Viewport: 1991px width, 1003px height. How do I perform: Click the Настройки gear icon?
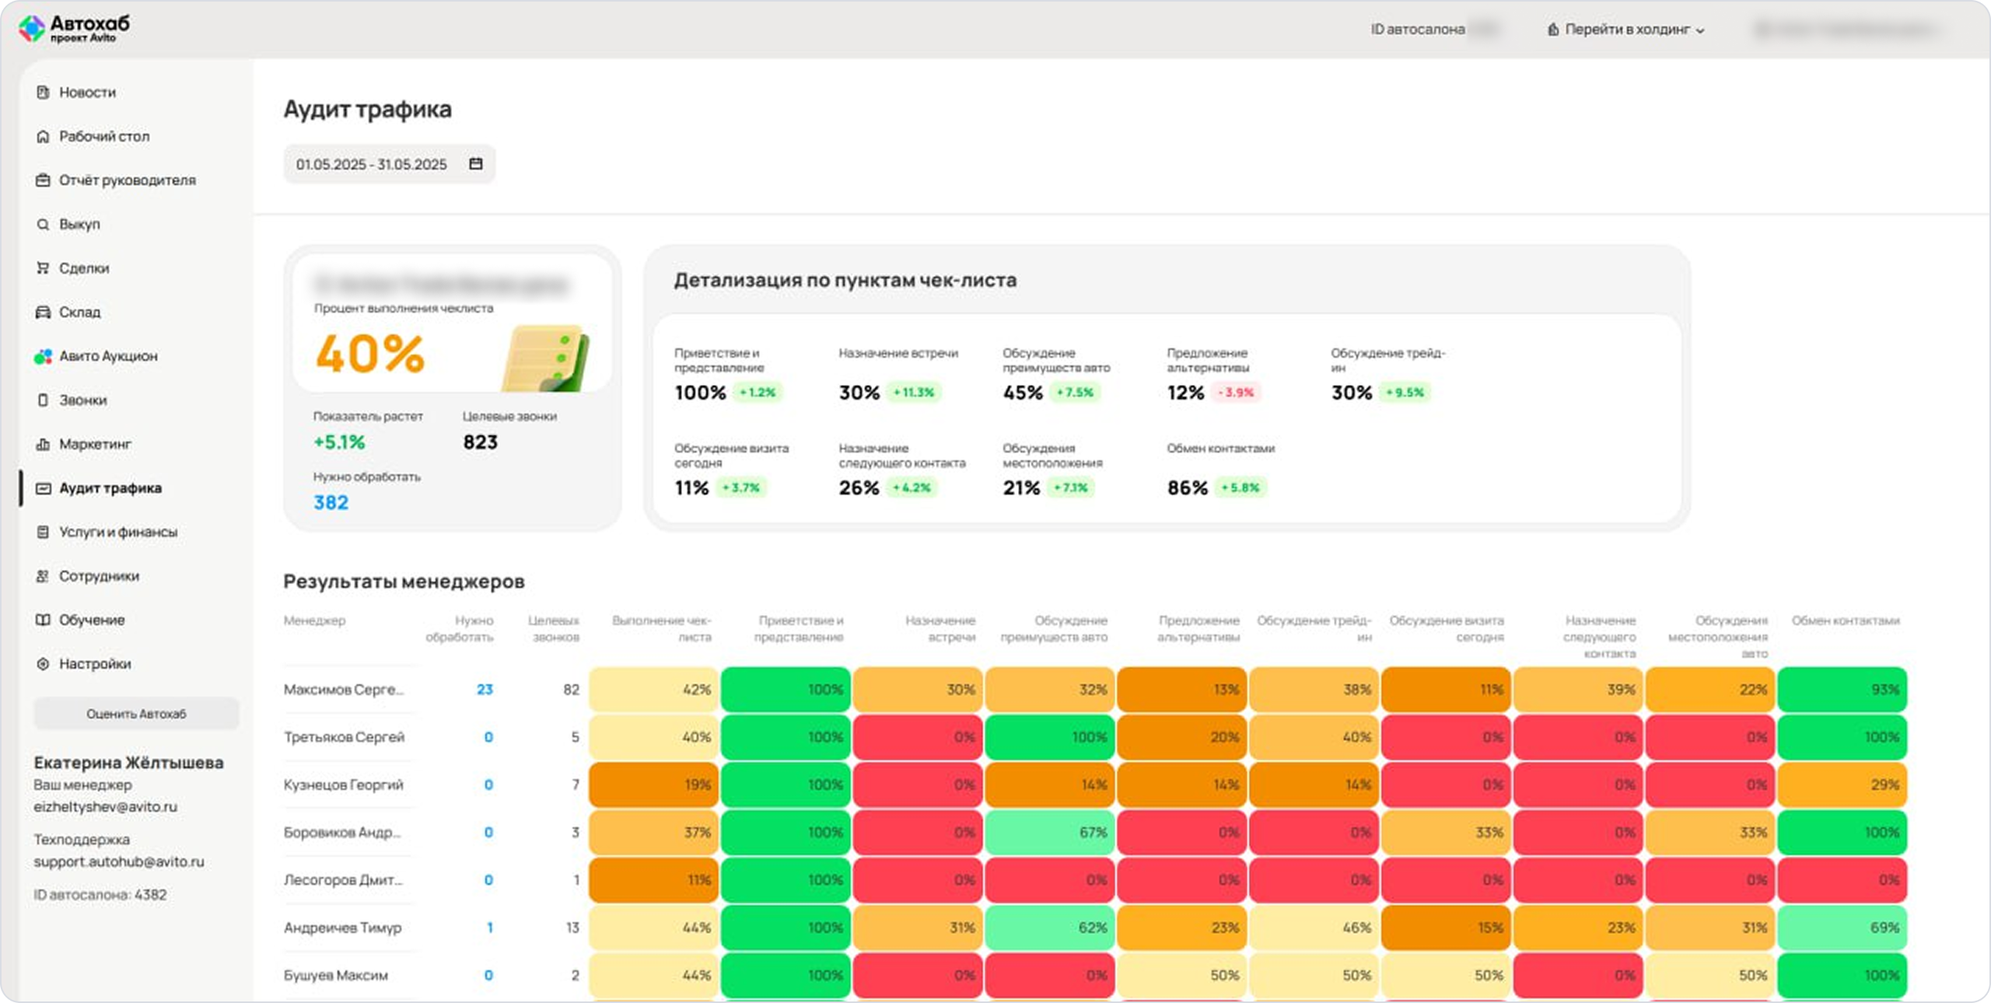pos(43,664)
